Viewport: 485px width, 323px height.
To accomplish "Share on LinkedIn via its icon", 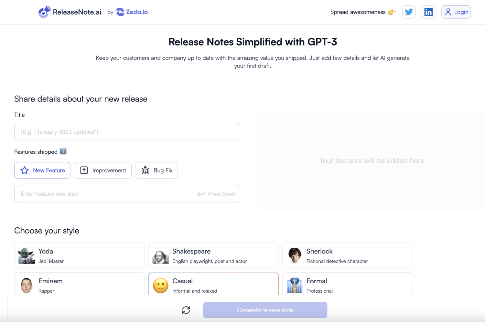I will (428, 12).
